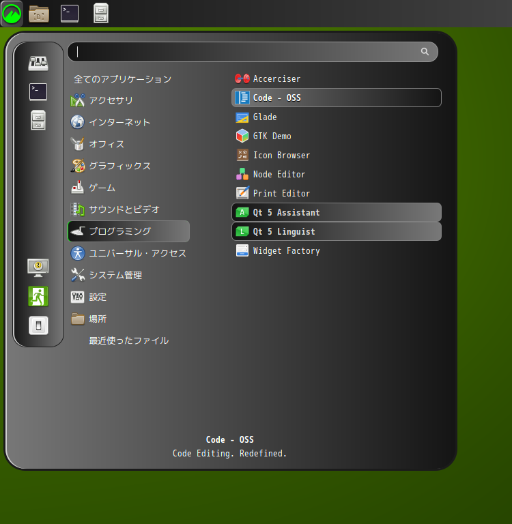512x524 pixels.
Task: Open the オフィス category
Action: pos(129,144)
